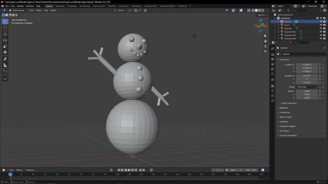This screenshot has height=184, width=328.
Task: Select the Measure tool
Action: click(x=5, y=65)
